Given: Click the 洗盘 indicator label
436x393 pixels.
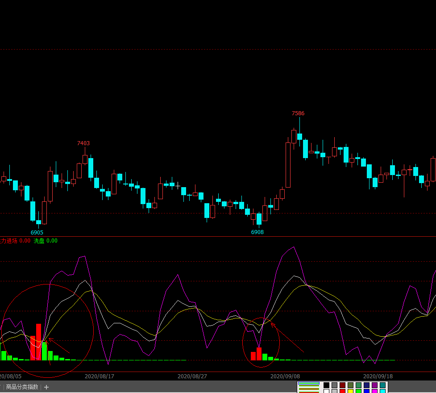Looking at the screenshot, I should click(x=39, y=241).
